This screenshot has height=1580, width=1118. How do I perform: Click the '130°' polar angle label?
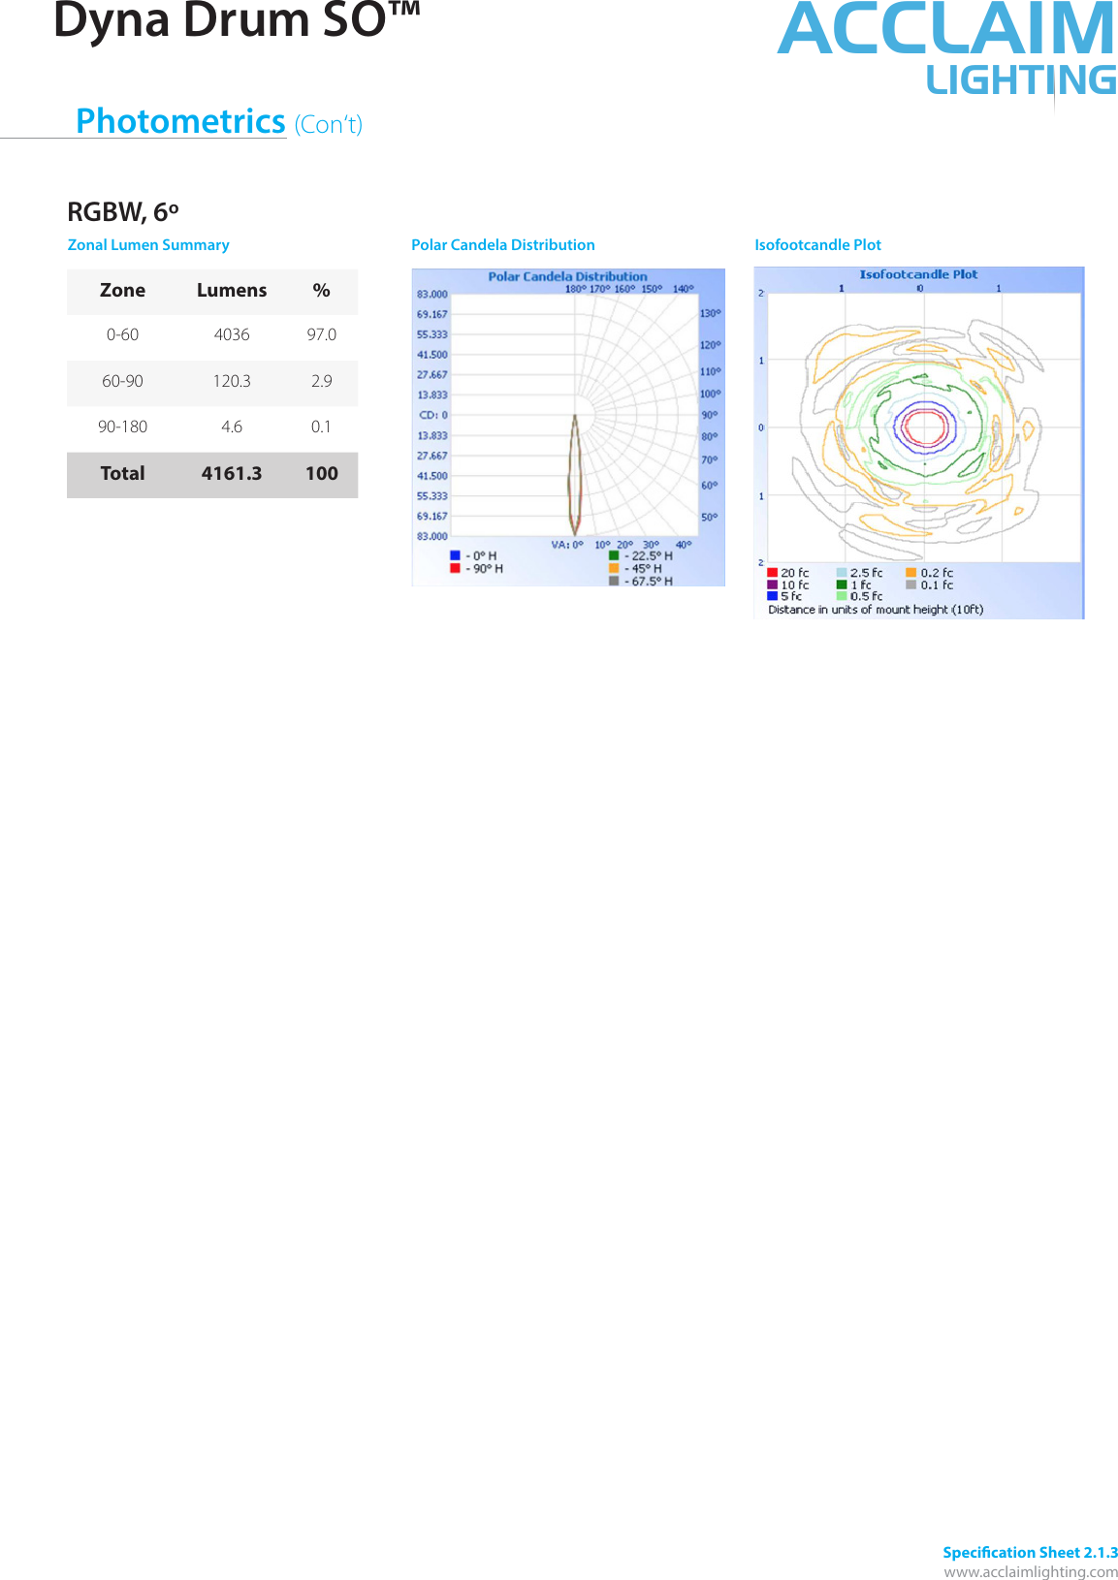711,314
